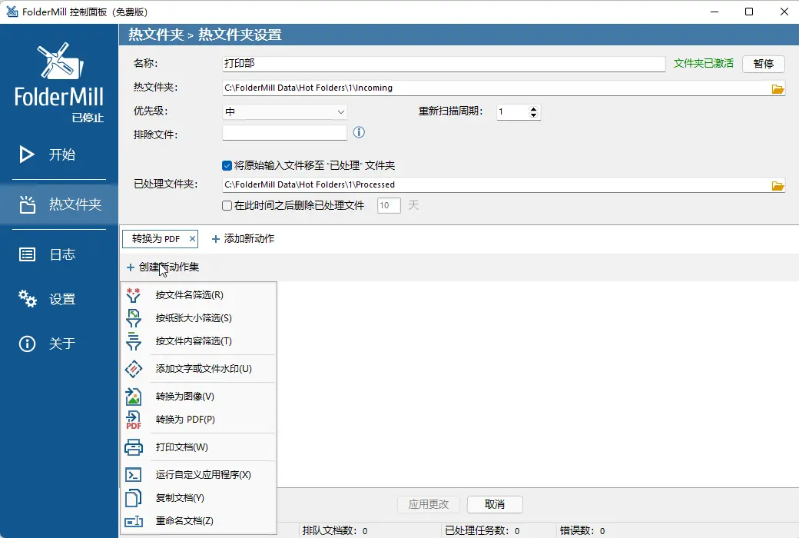
Task: Increase the 重新扫描周期 value
Action: [533, 108]
